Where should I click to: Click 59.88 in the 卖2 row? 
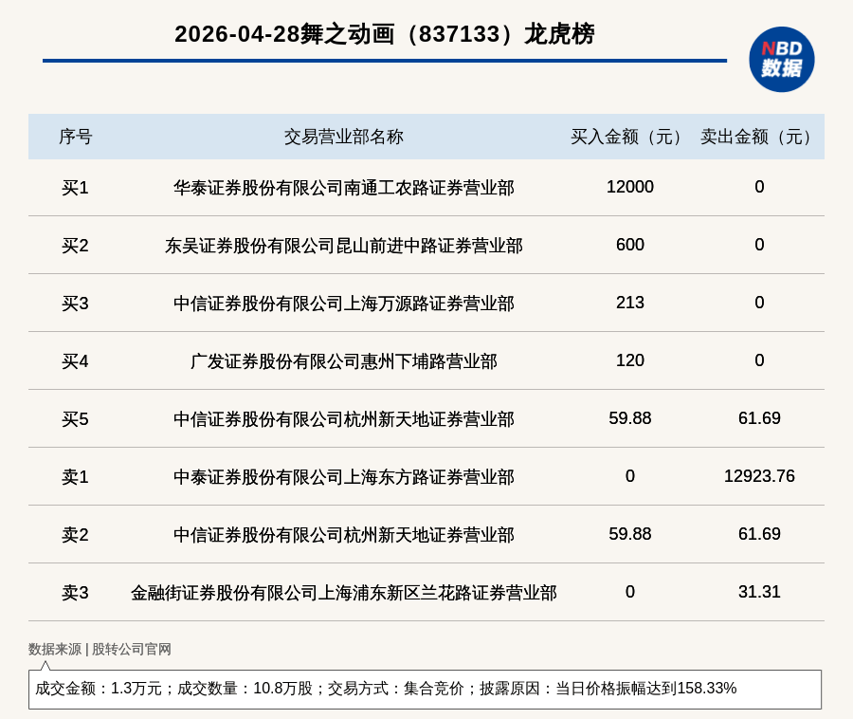(630, 533)
